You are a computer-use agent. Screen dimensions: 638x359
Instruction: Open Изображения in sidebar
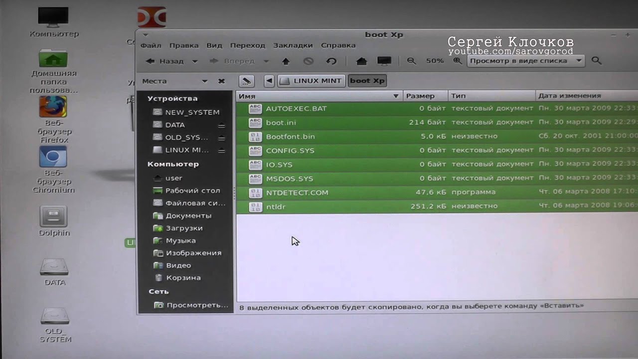[187, 253]
